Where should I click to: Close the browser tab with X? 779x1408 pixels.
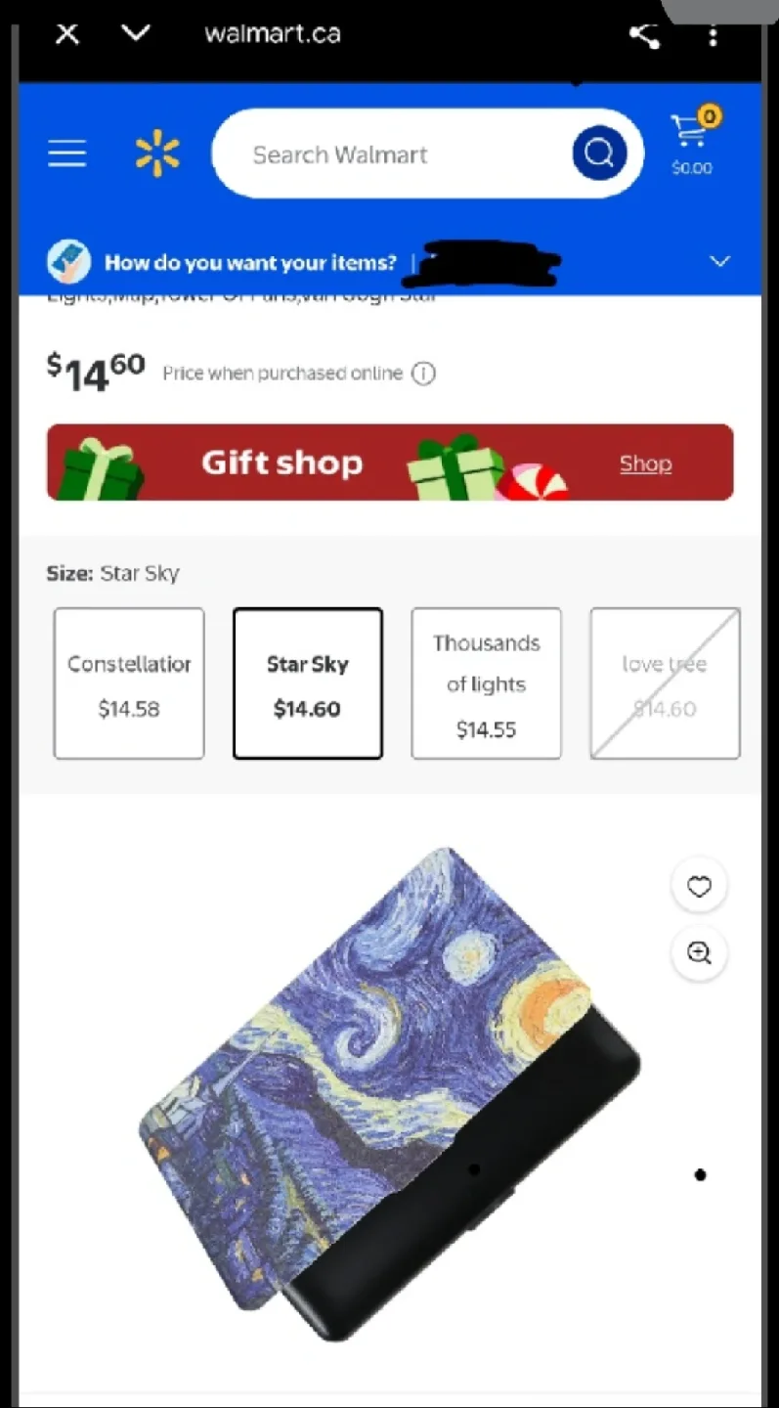coord(66,35)
